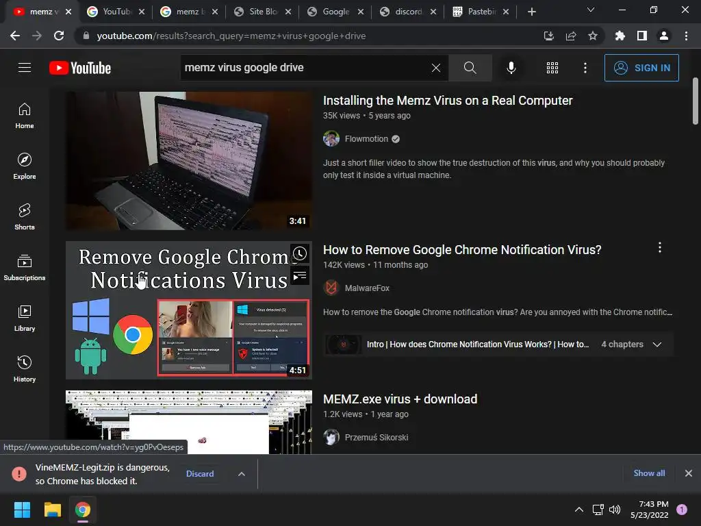
Task: Switch to the memz Google search tab
Action: [189, 12]
